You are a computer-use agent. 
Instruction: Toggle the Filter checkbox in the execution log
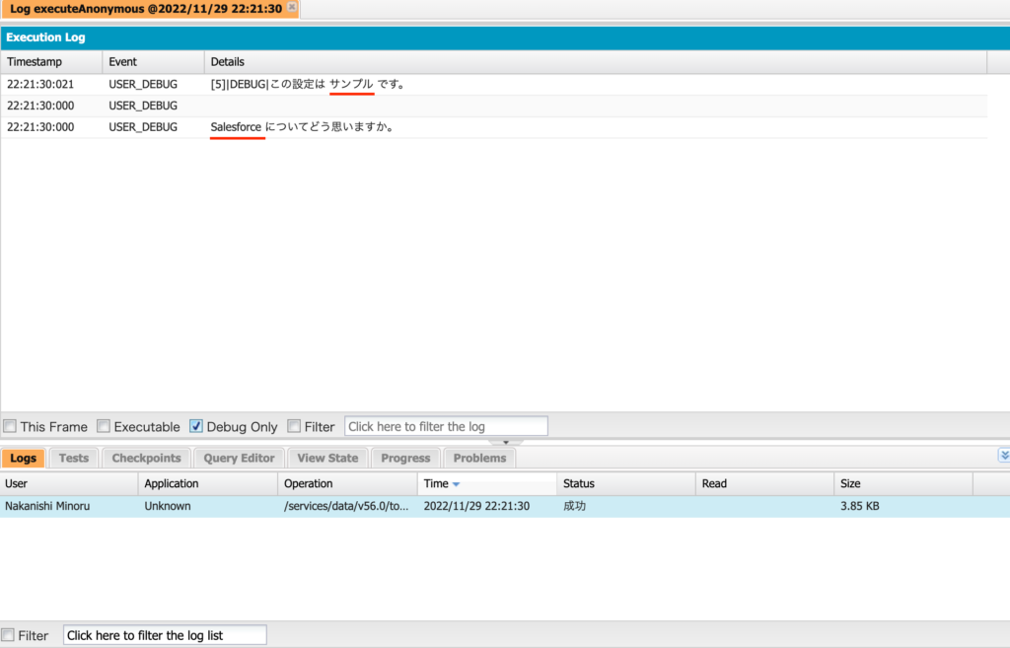tap(294, 427)
